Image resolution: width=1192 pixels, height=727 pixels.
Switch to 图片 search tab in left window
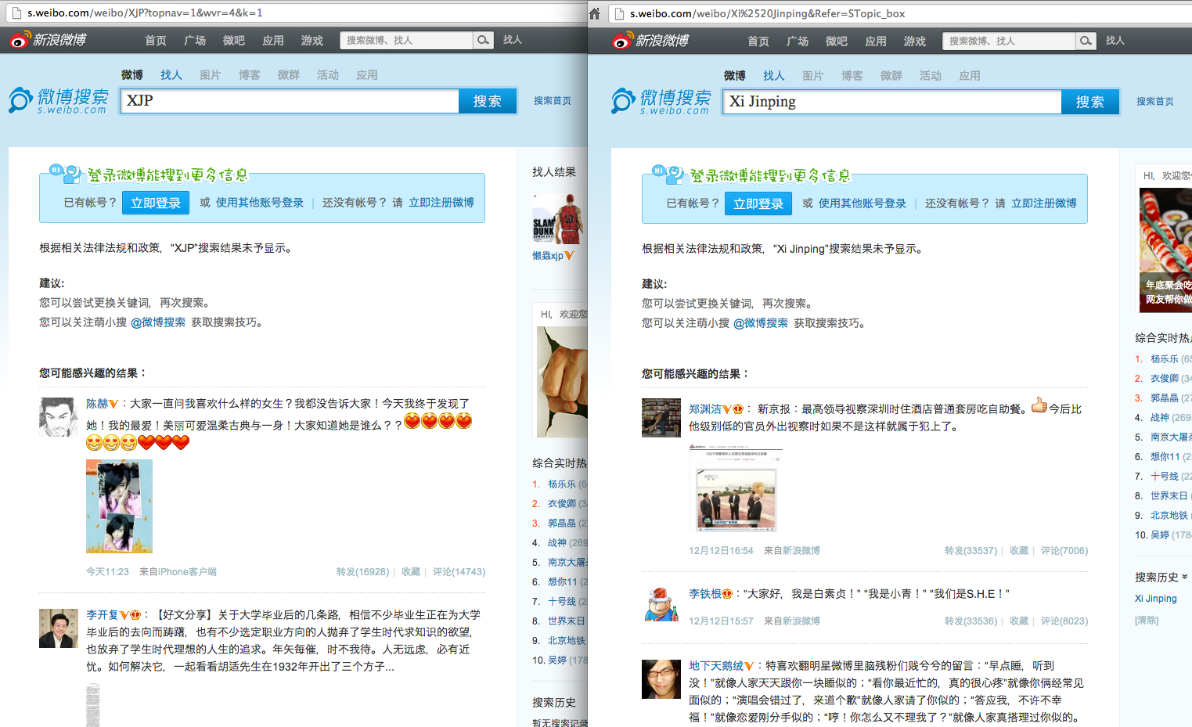coord(211,75)
